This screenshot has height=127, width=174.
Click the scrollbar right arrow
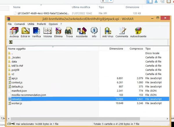167,119
